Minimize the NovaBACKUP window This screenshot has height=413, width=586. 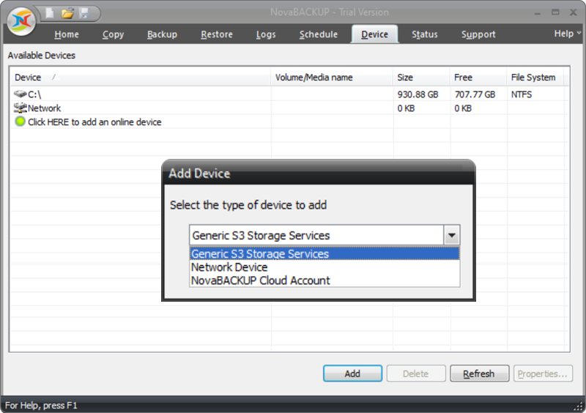[538, 12]
